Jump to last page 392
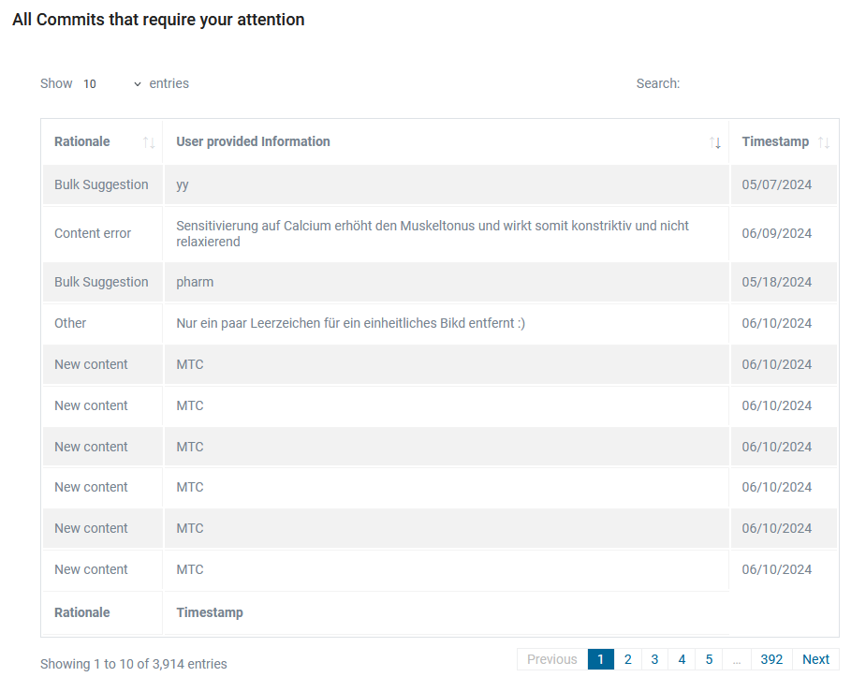The width and height of the screenshot is (851, 677). click(771, 659)
